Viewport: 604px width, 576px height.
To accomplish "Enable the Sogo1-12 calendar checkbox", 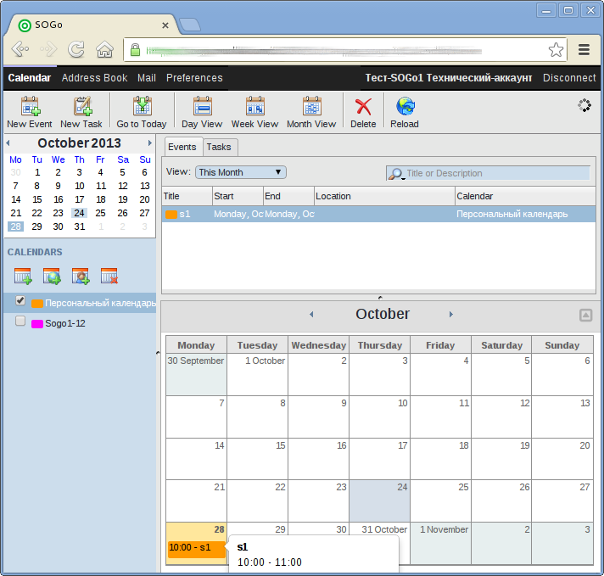I will (20, 322).
